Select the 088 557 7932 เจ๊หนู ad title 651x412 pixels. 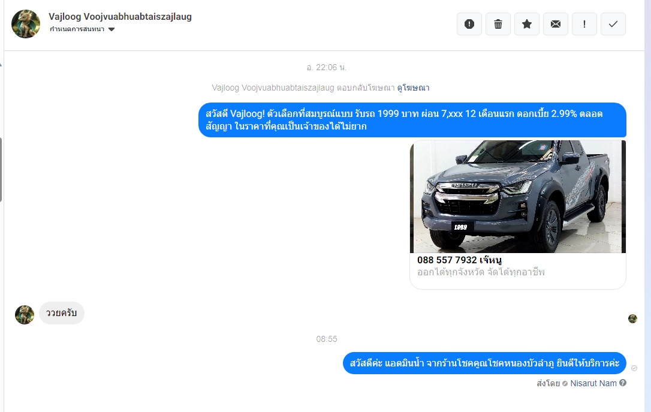459,260
